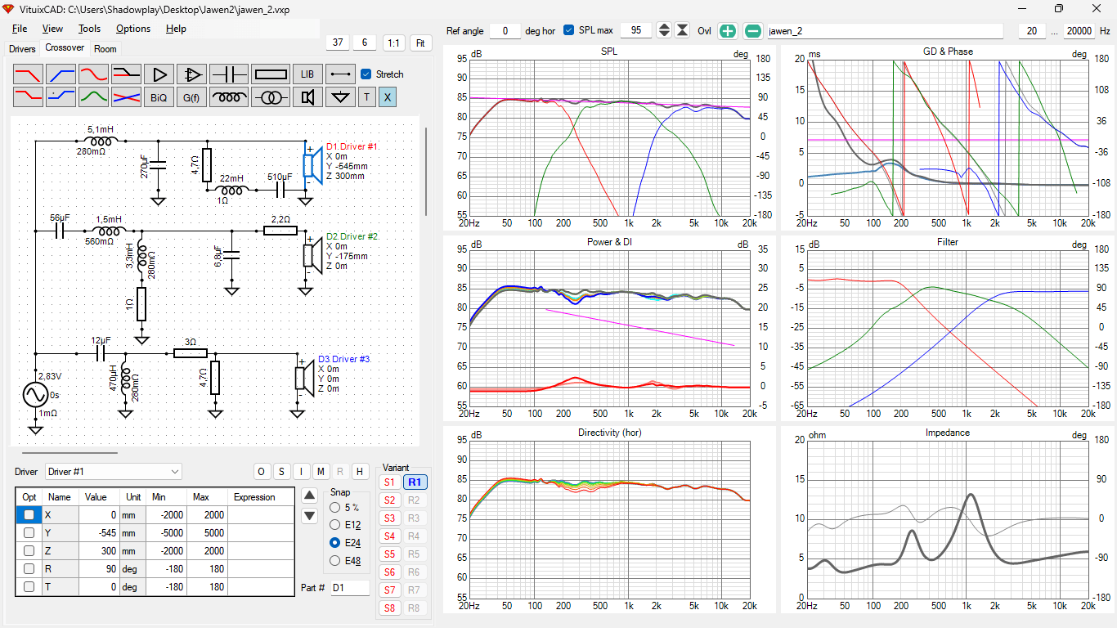The width and height of the screenshot is (1117, 628).
Task: Open the View menu
Action: [52, 29]
